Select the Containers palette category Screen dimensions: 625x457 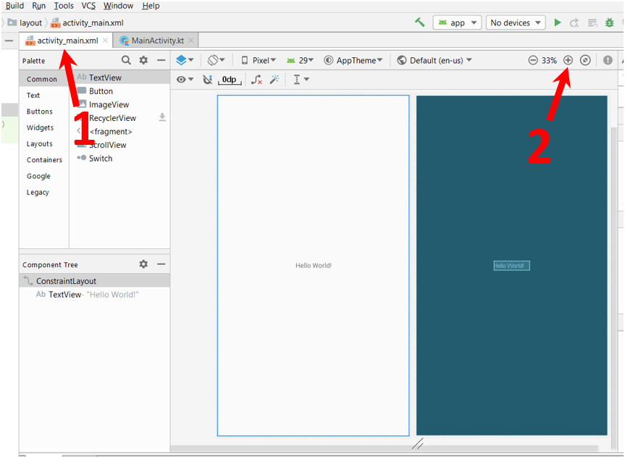coord(44,160)
